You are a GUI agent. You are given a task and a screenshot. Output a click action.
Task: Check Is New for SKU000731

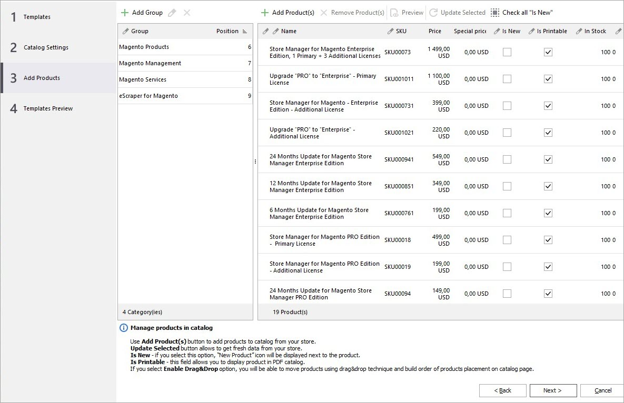point(507,106)
